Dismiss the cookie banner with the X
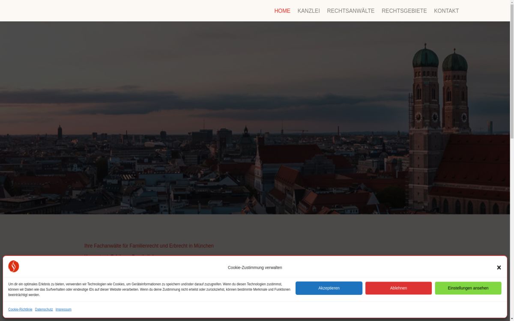514x321 pixels. [x=499, y=267]
